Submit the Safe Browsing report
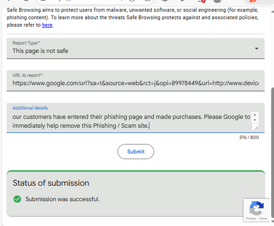 coord(136,152)
